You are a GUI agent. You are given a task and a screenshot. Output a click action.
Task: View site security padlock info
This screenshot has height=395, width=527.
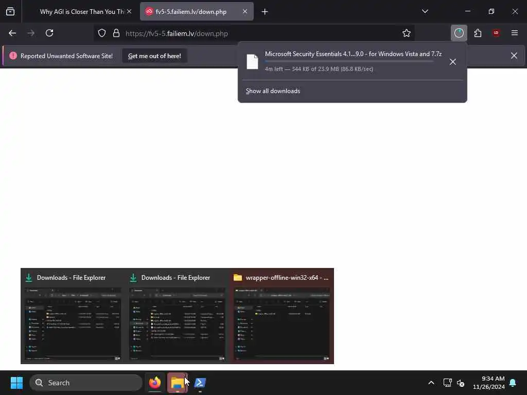(x=116, y=33)
